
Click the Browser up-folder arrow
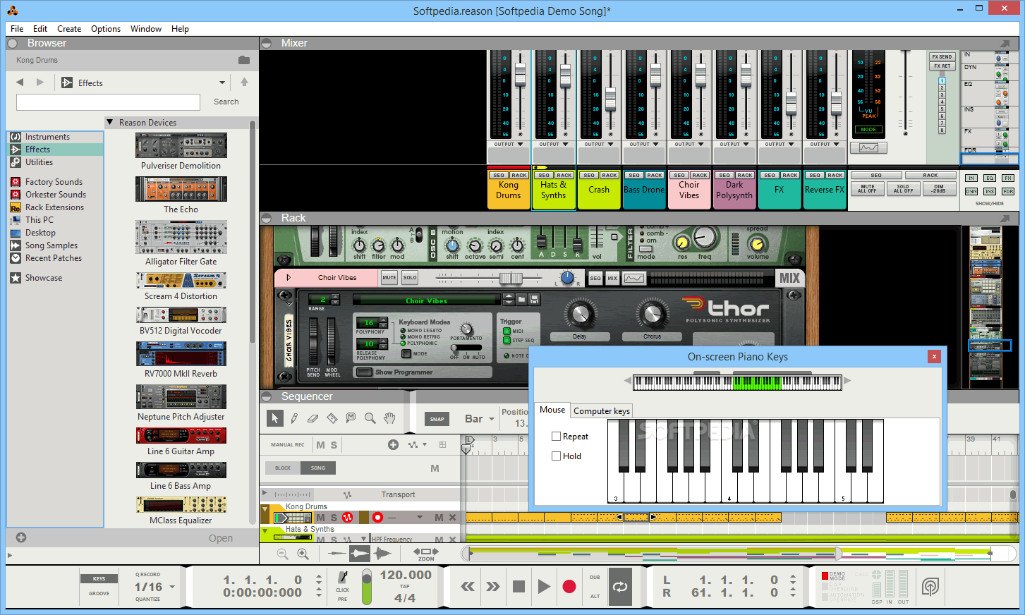coord(244,83)
